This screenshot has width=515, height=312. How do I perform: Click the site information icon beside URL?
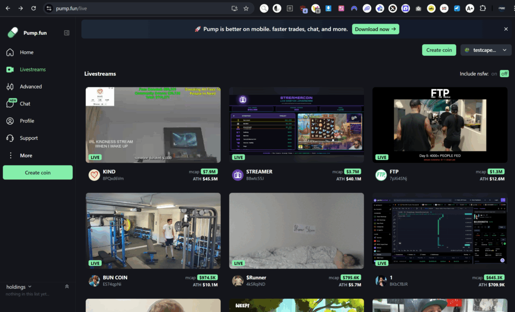[x=49, y=8]
